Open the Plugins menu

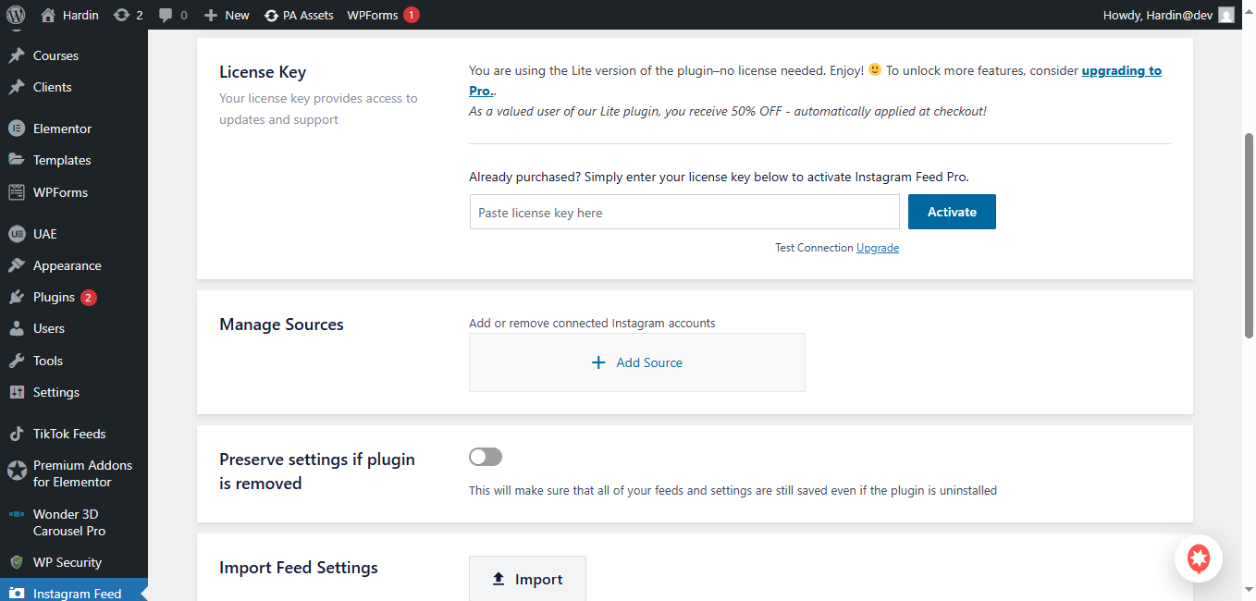pyautogui.click(x=74, y=297)
